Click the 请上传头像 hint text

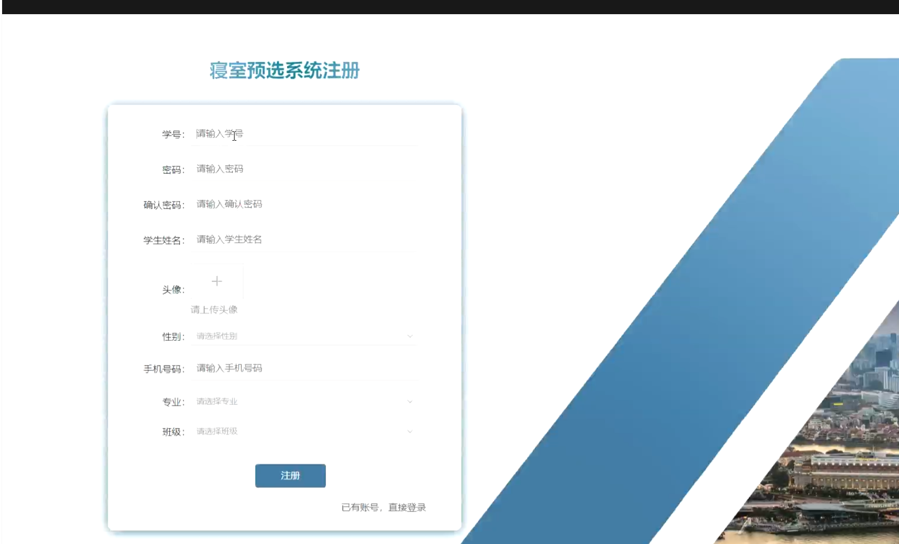pos(214,310)
